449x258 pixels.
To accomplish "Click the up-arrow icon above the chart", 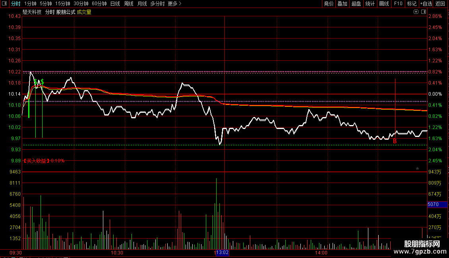I will click(x=416, y=12).
